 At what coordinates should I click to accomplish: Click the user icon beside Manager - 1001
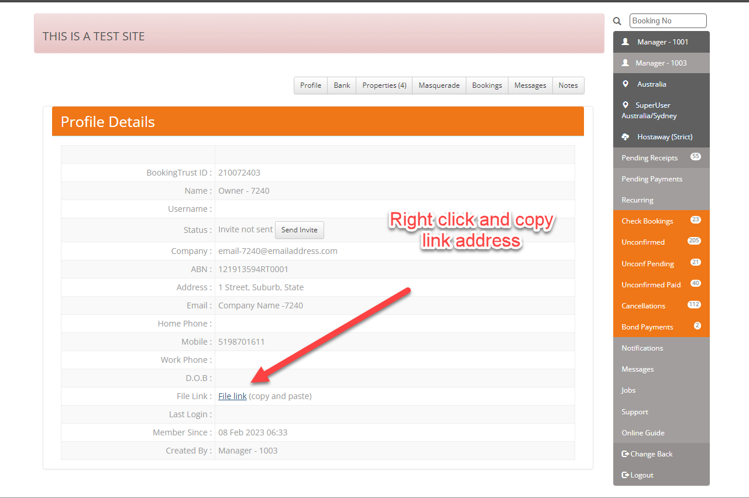pyautogui.click(x=625, y=42)
